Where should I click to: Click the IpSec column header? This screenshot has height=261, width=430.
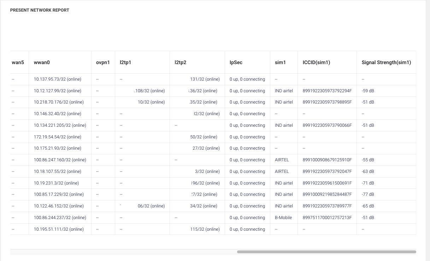(x=236, y=62)
